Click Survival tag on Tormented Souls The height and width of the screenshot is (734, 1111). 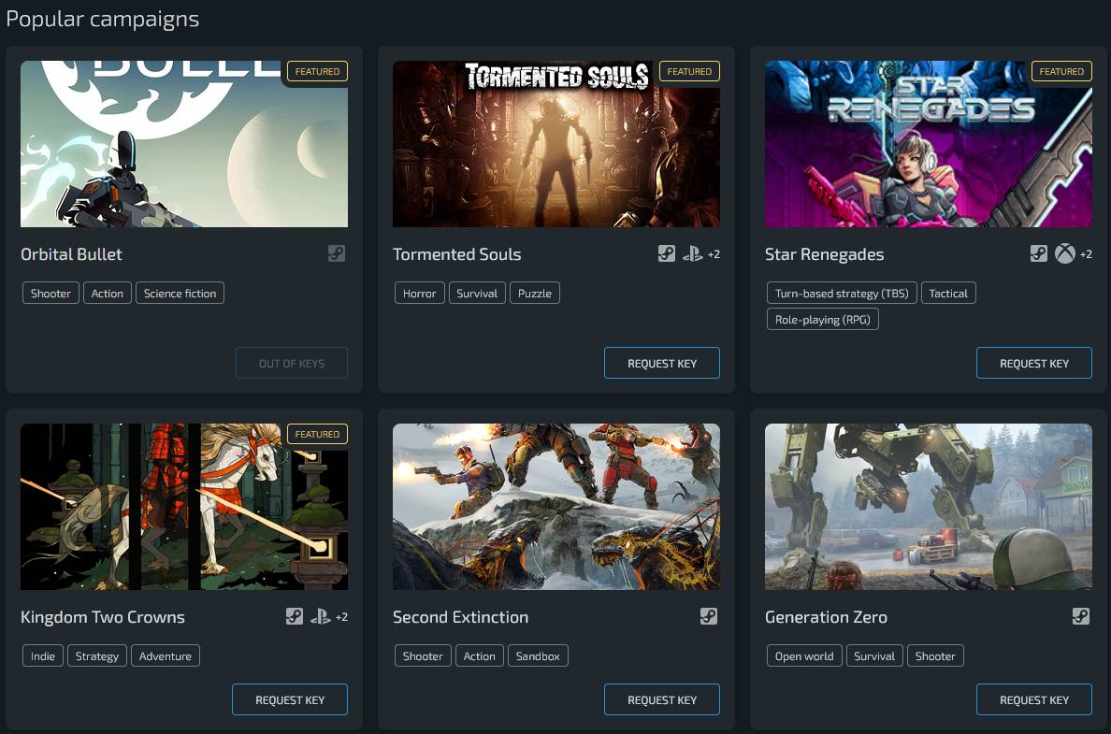tap(477, 293)
